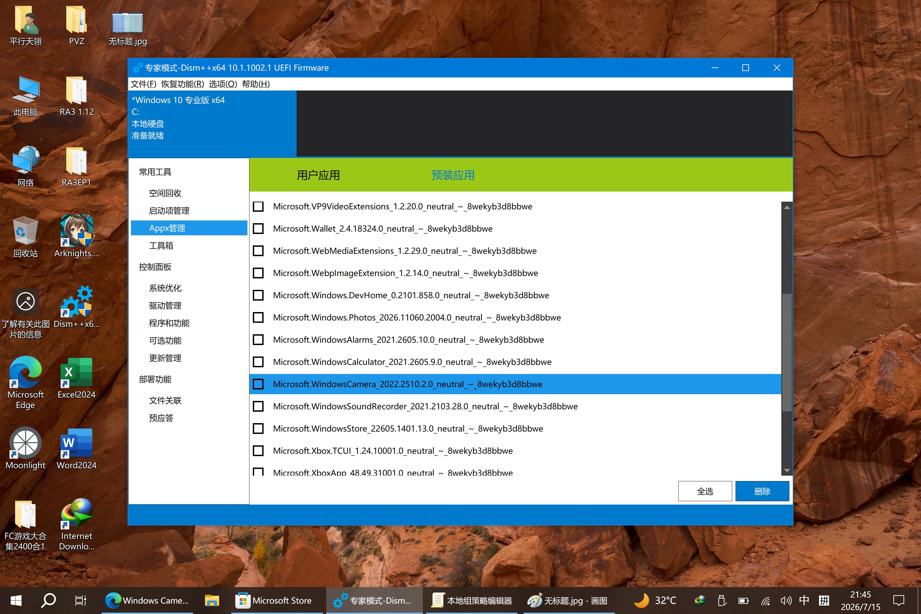The image size is (921, 614).
Task: Launch the Excel2024 shortcut
Action: [x=76, y=378]
